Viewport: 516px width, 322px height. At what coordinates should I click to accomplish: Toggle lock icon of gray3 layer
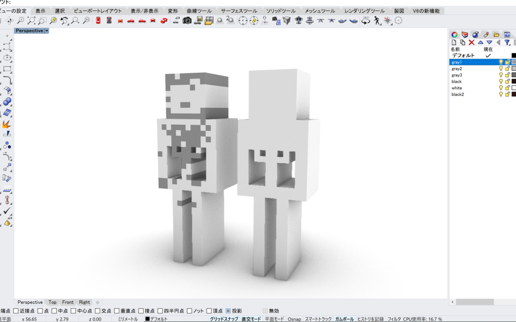tap(507, 75)
